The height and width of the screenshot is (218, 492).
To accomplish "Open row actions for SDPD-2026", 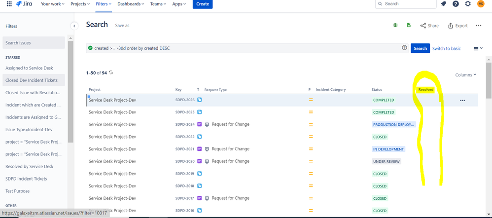I will coord(462,101).
